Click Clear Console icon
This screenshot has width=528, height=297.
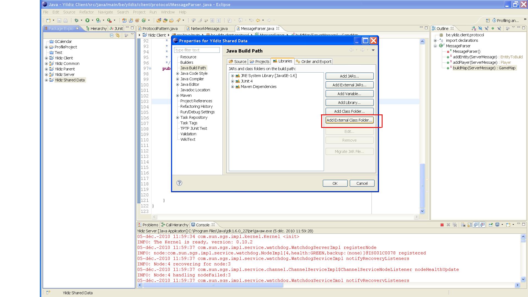point(463,225)
